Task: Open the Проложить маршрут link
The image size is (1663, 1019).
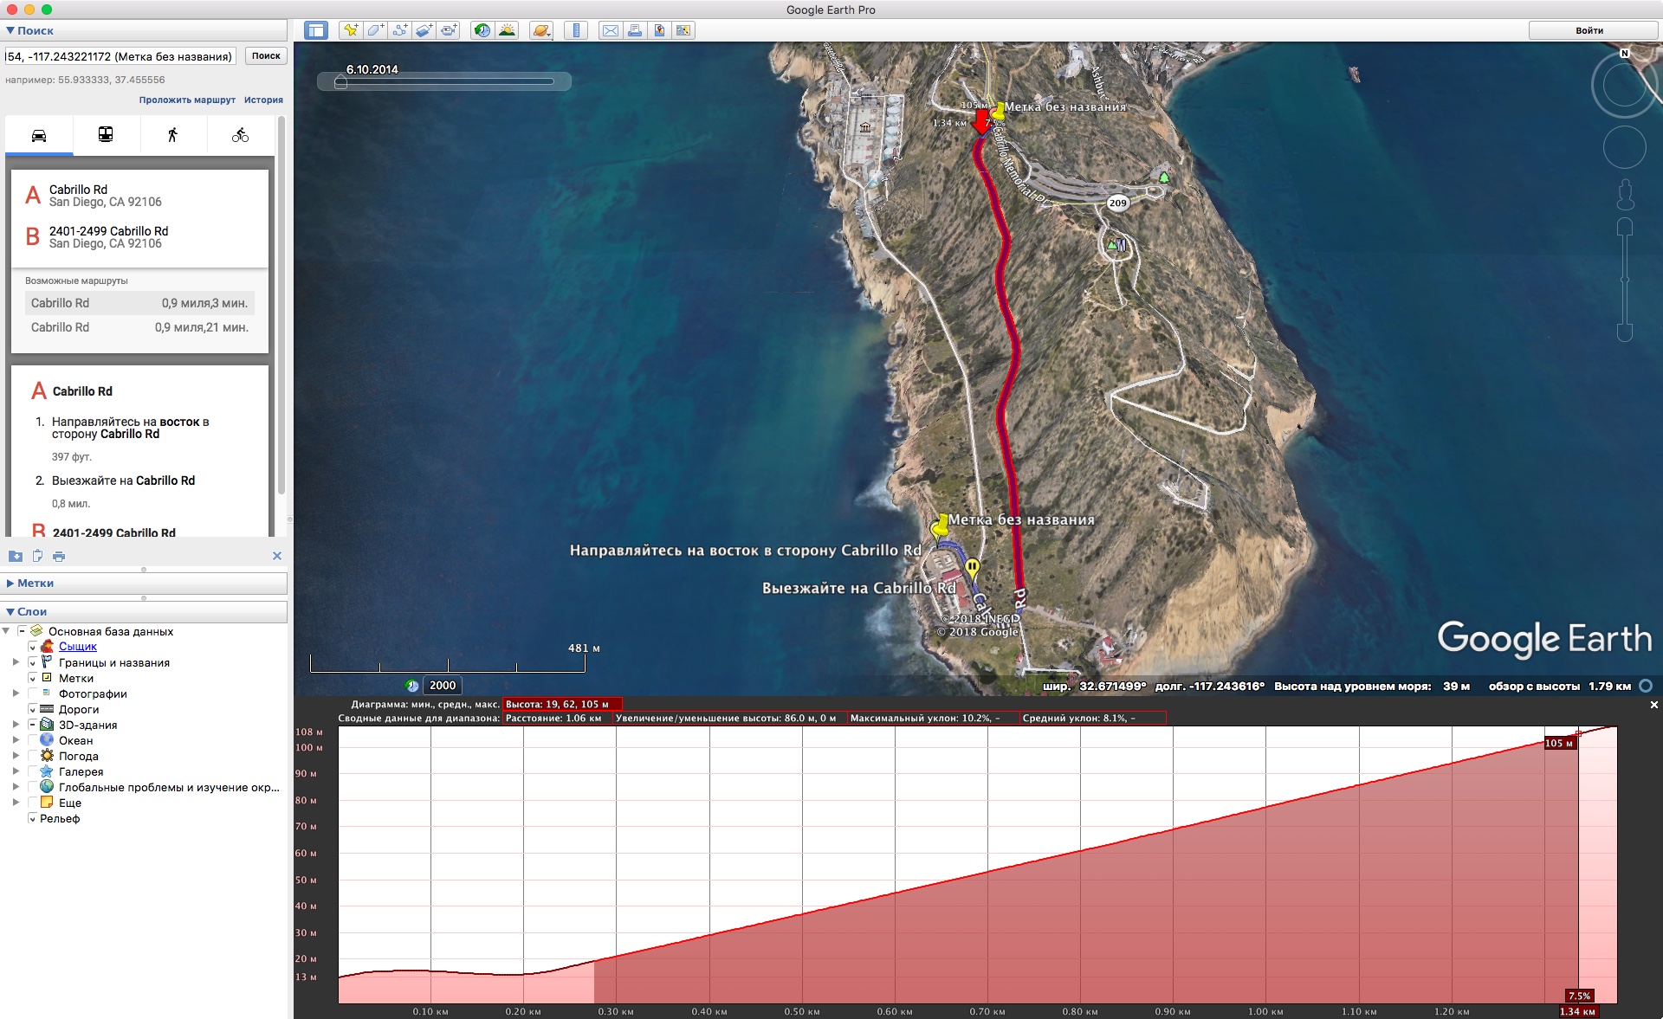Action: [187, 100]
